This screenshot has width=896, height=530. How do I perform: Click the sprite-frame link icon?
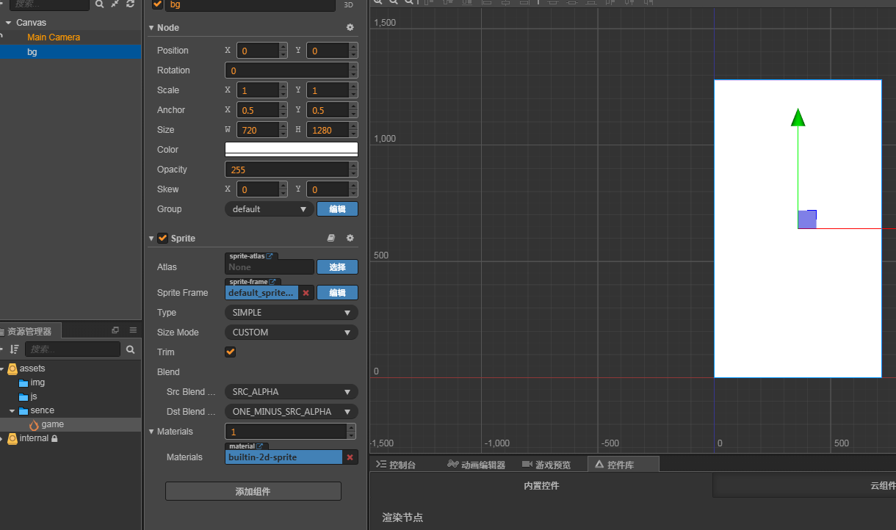pos(273,282)
